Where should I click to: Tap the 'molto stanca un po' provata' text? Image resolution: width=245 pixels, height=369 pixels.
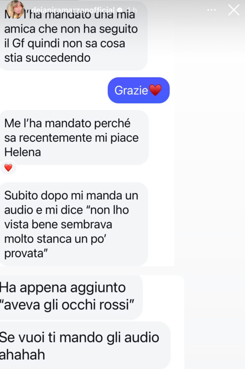click(55, 246)
